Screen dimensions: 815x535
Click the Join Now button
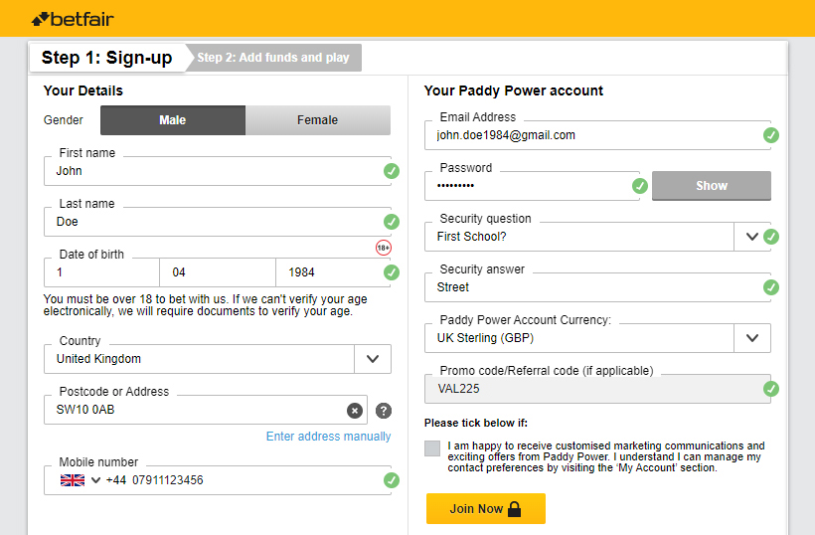click(485, 508)
